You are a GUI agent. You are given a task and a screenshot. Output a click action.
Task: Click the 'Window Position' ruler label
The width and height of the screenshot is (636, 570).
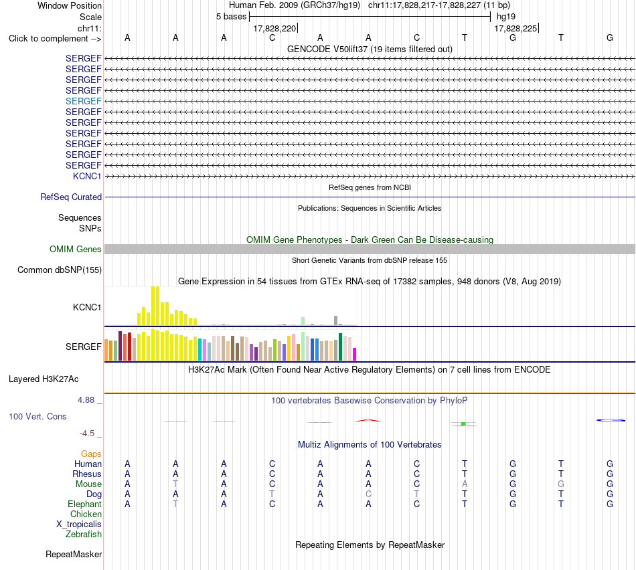coord(70,5)
